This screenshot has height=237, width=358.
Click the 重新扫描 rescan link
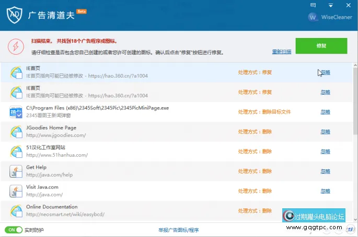281,52
